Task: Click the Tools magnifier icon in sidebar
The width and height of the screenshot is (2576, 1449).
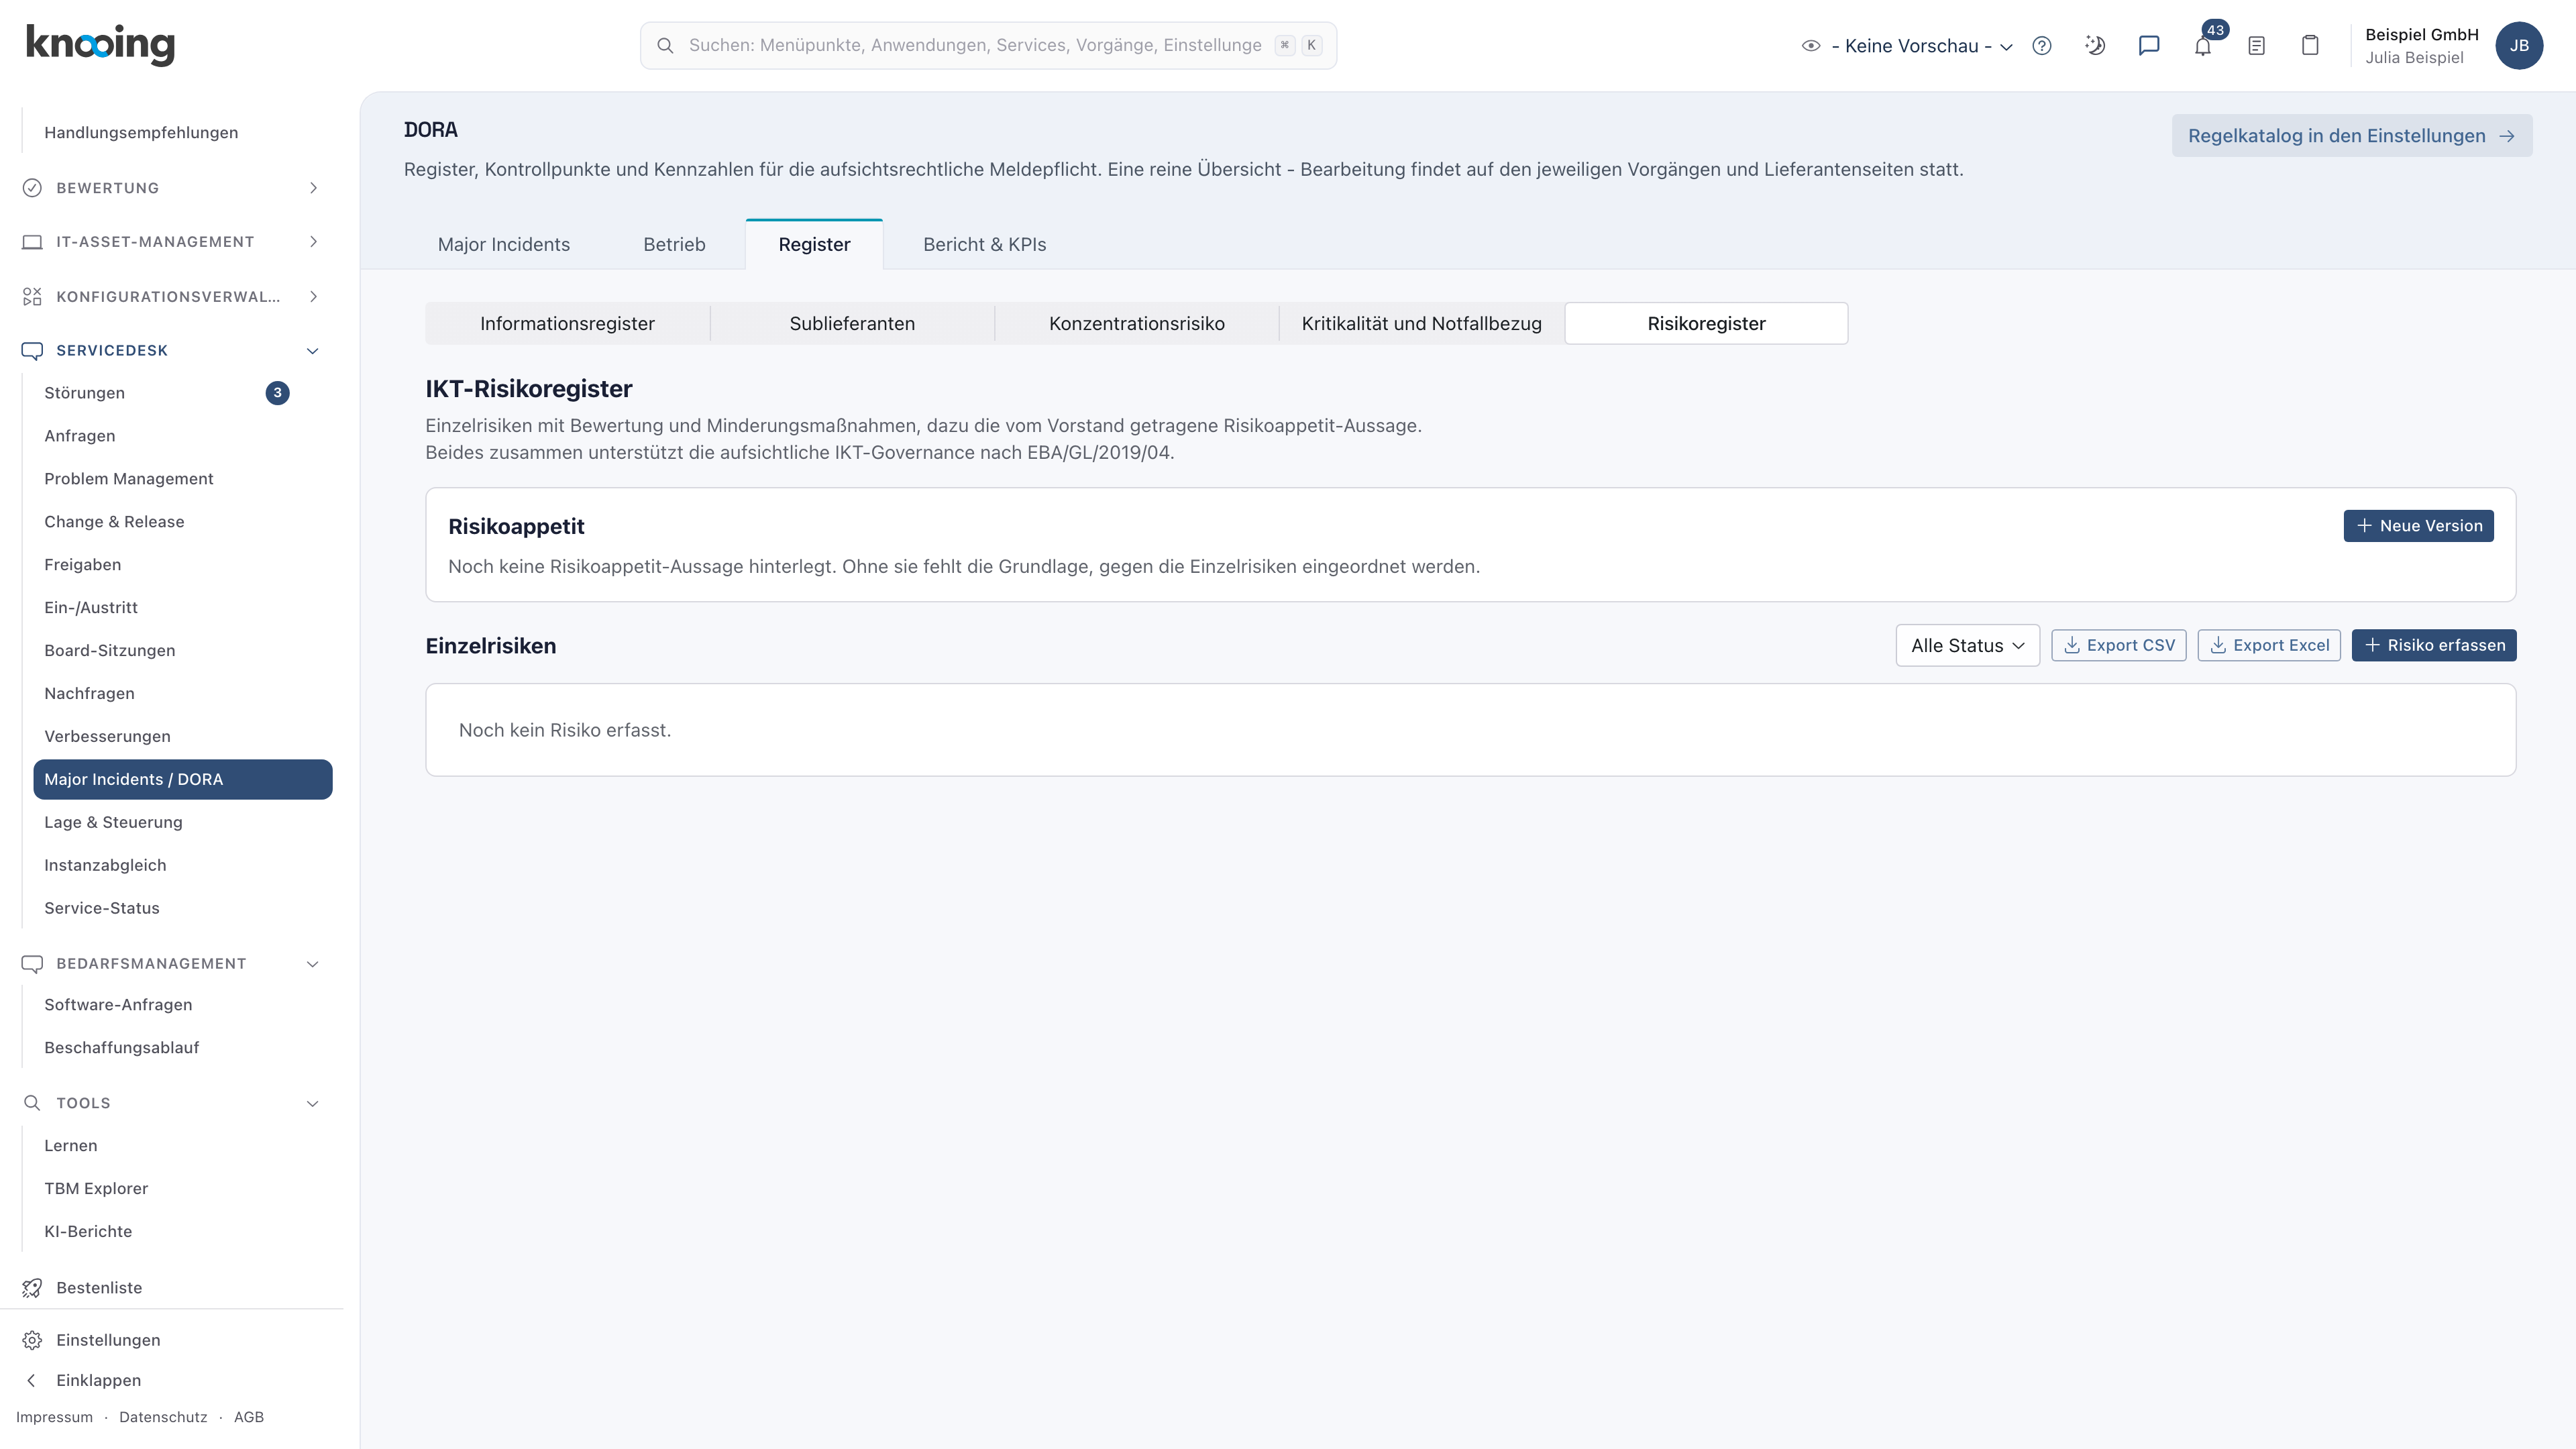Action: point(32,1103)
